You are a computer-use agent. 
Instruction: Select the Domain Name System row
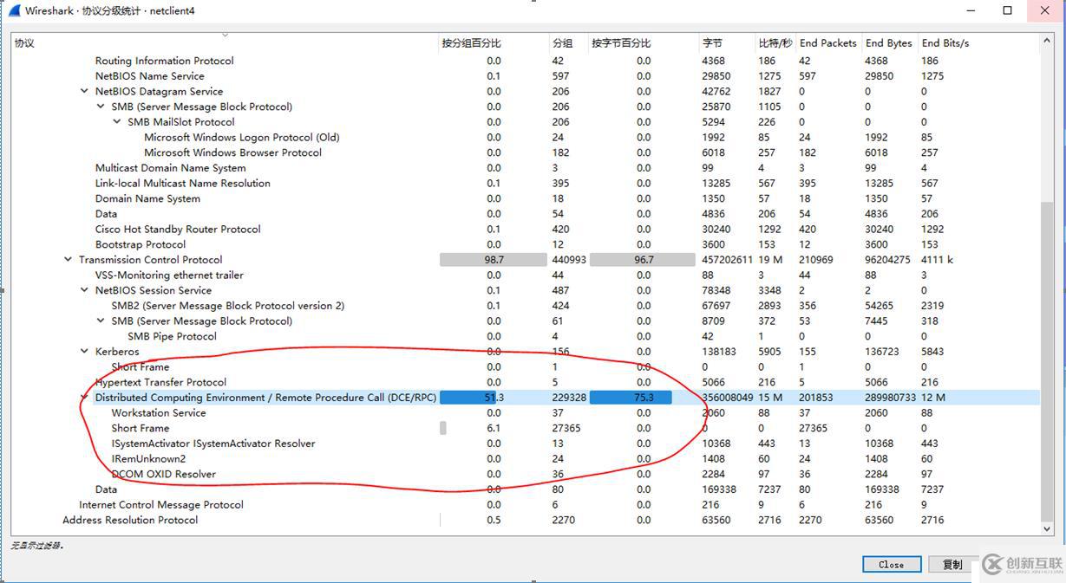(525, 198)
